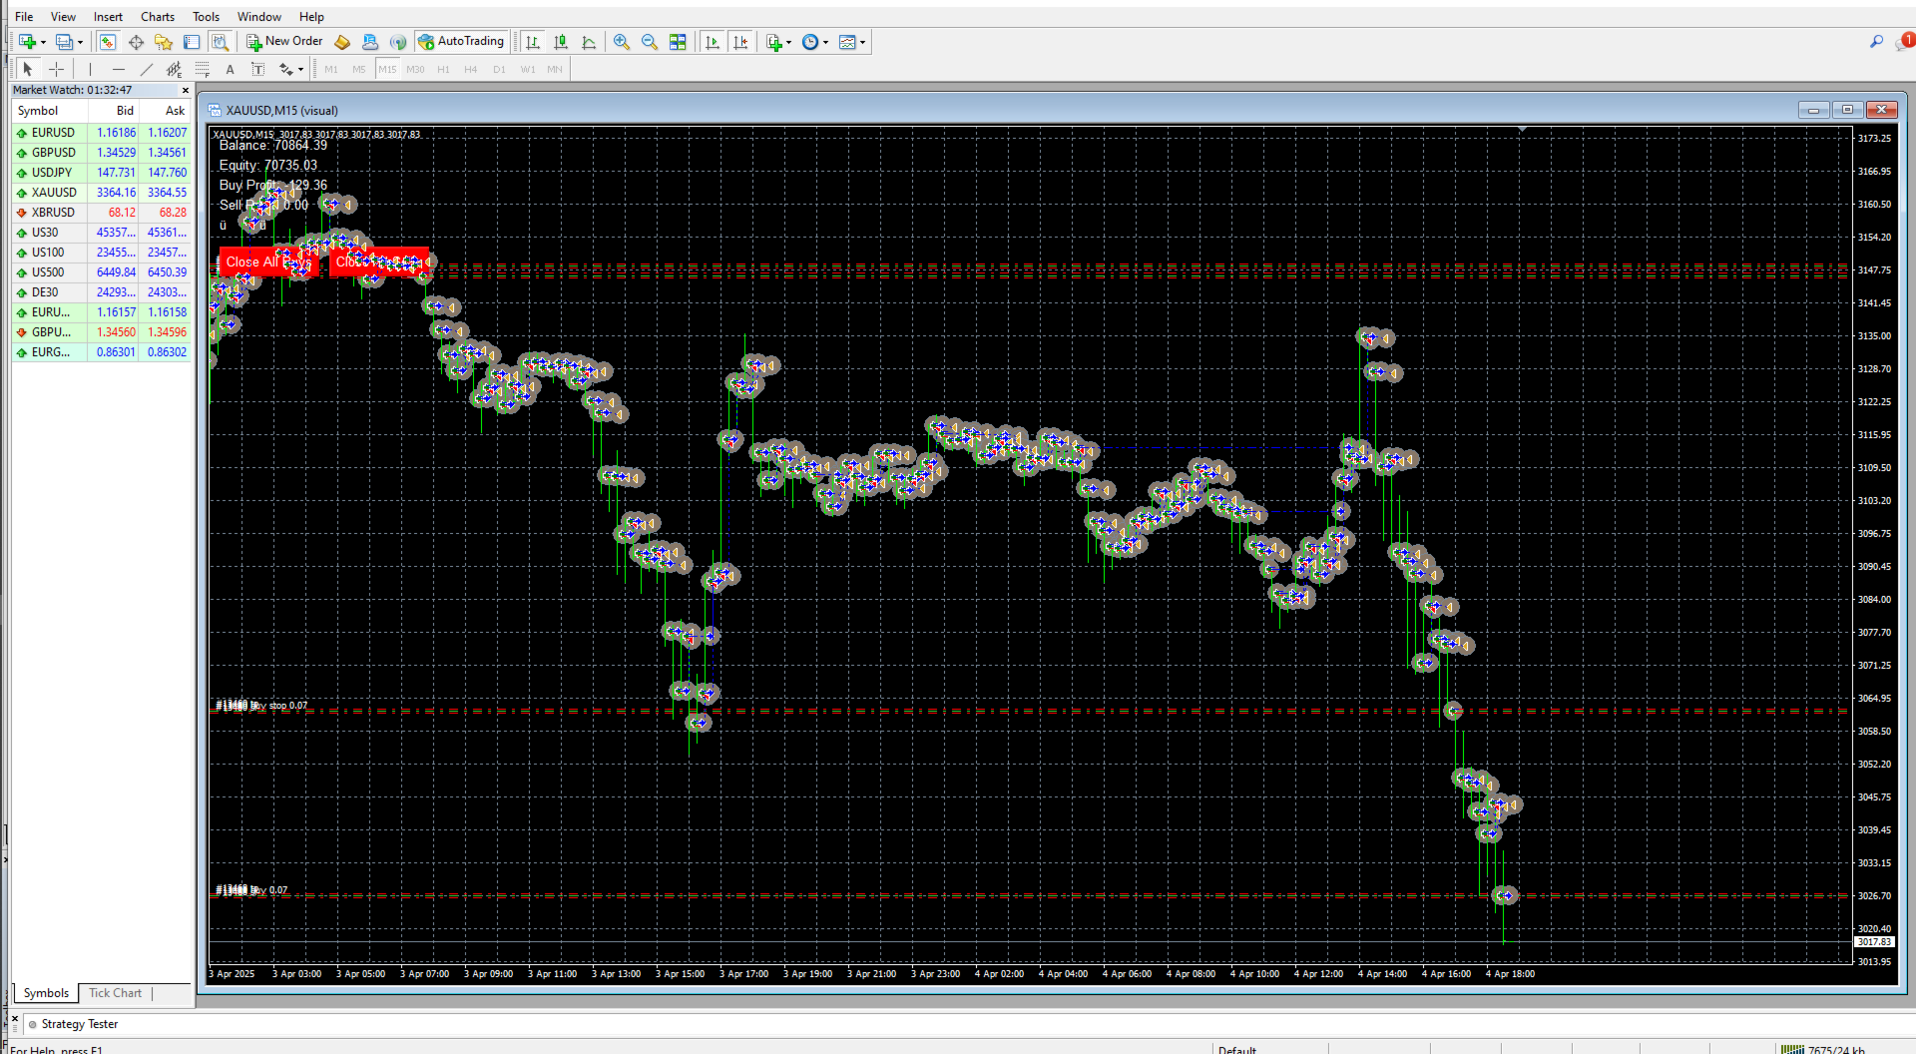Screen dimensions: 1916x1054
Task: Select the text tool
Action: (230, 69)
